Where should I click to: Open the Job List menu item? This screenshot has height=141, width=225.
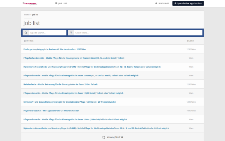(x=61, y=3)
